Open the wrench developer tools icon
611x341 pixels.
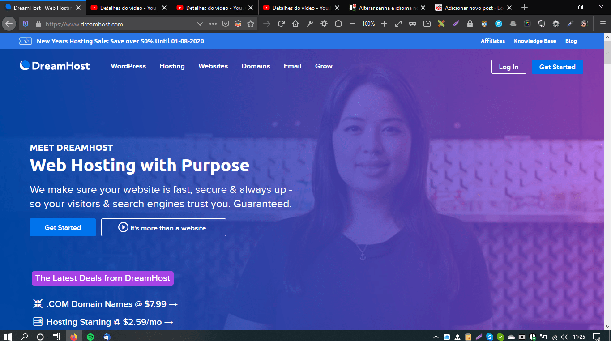[x=310, y=24]
